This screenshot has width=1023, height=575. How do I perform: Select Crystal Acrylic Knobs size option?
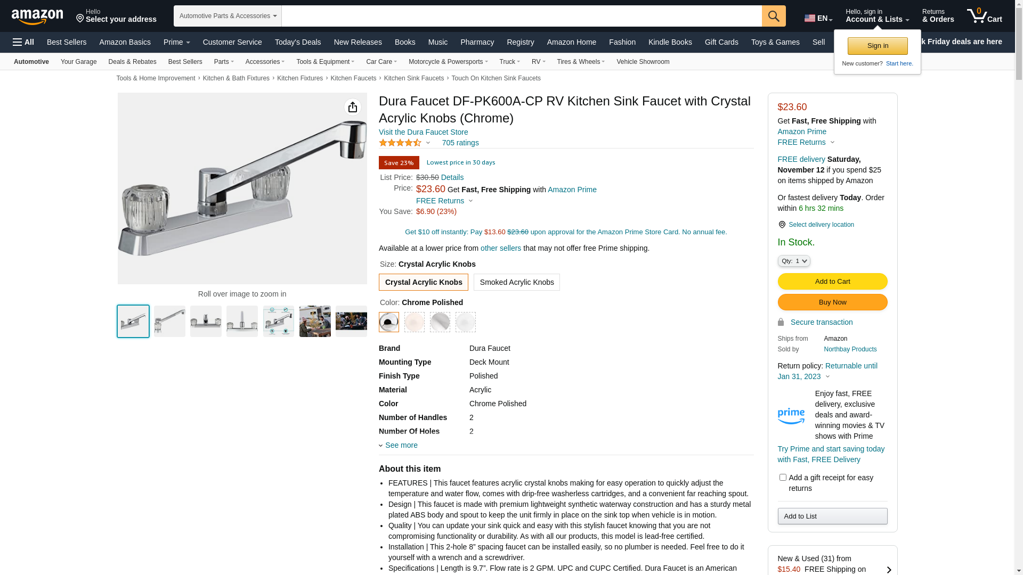[424, 282]
